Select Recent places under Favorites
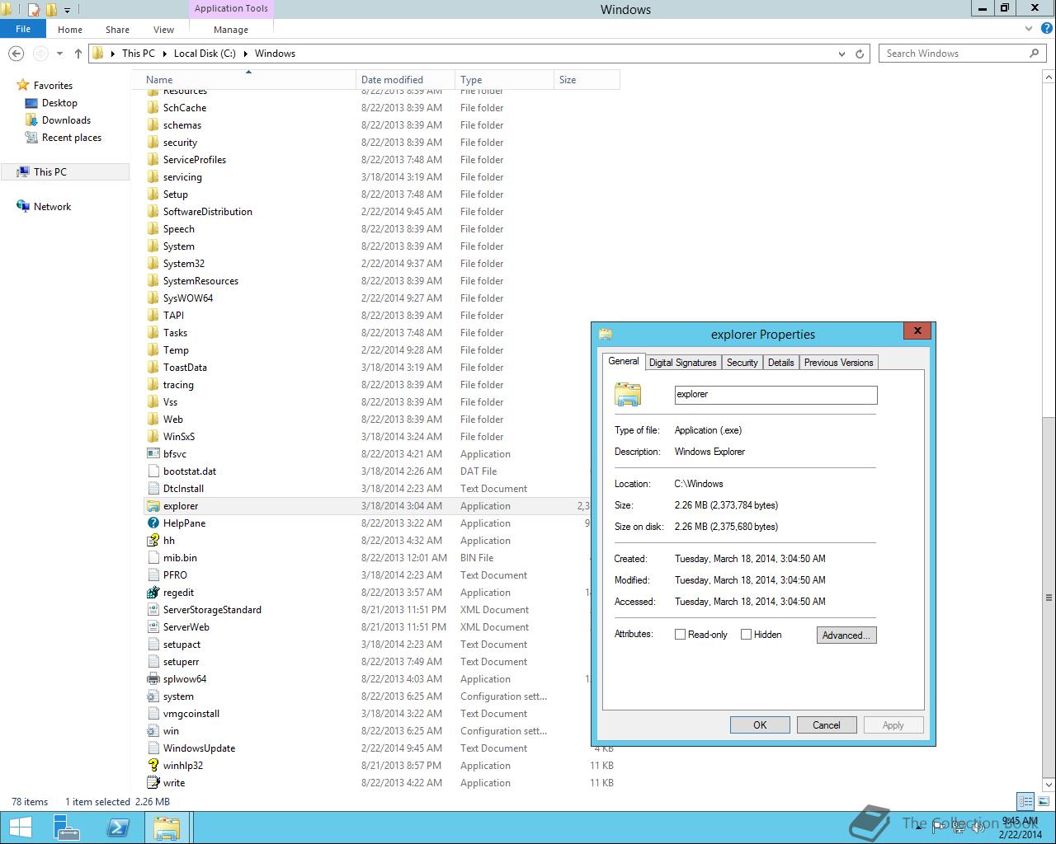The width and height of the screenshot is (1056, 844). point(72,138)
